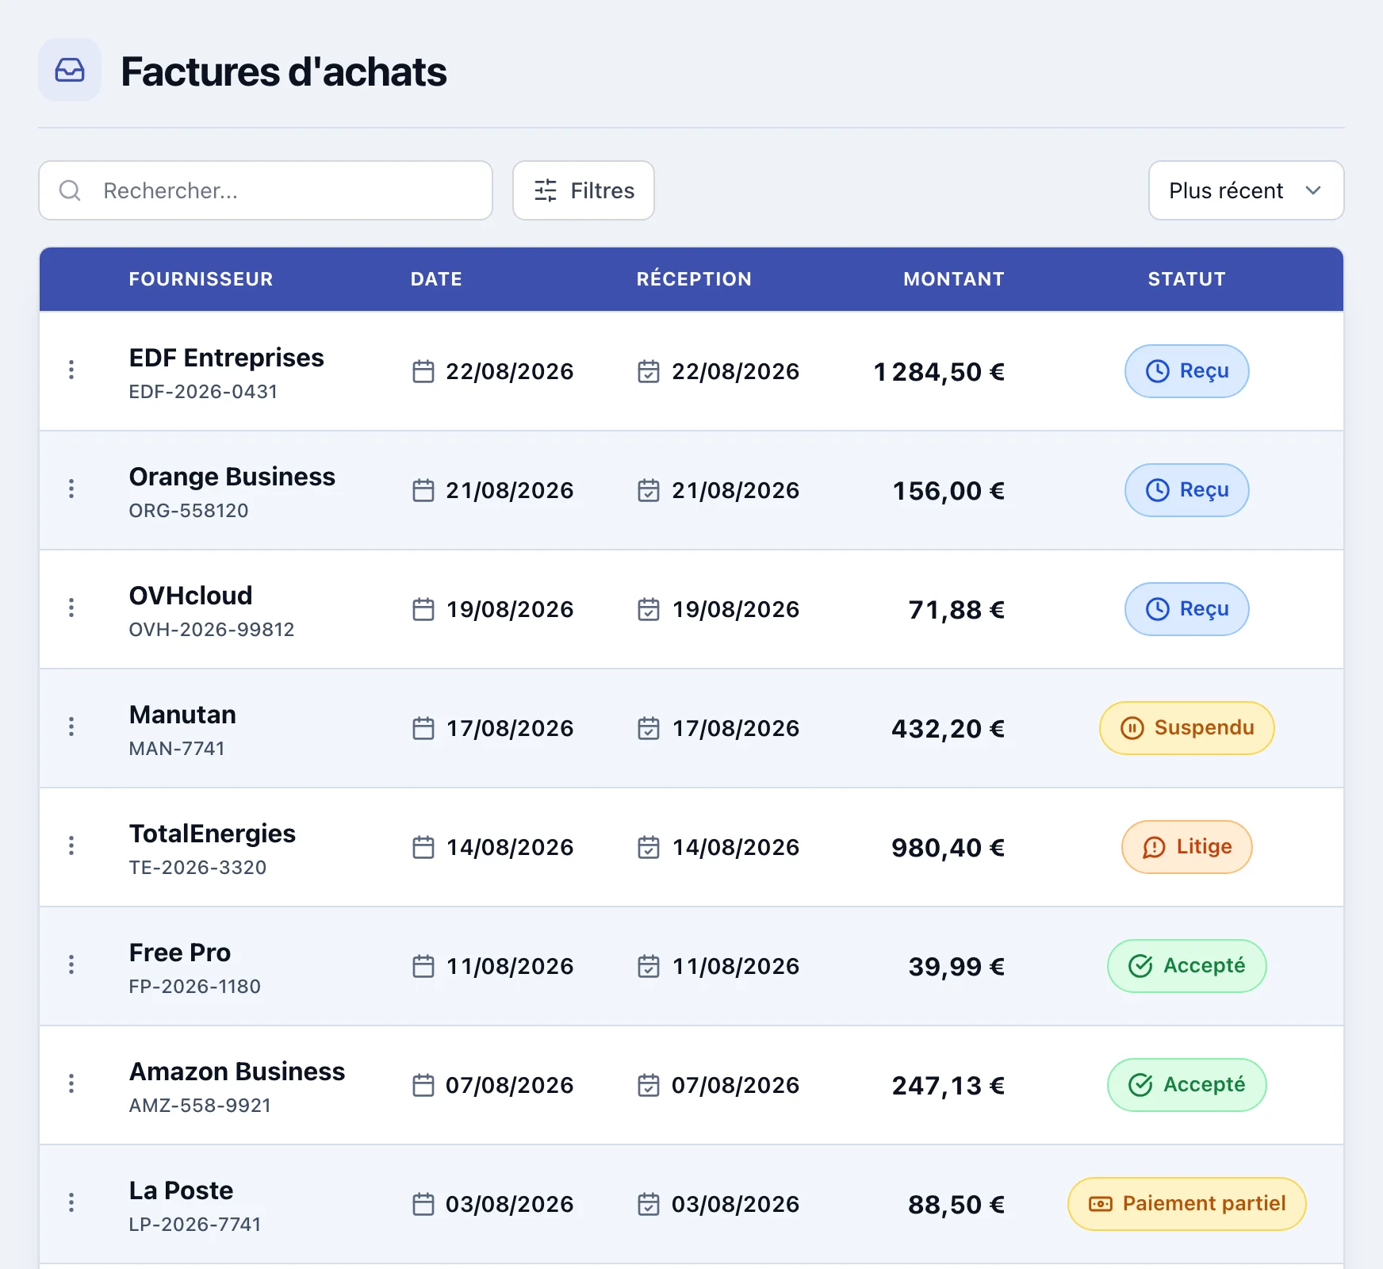Click the Litige status badge for TotalEnergies

pos(1187,847)
